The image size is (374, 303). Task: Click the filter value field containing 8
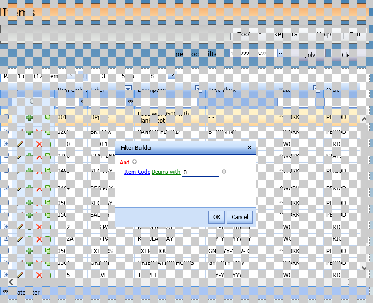click(x=200, y=172)
